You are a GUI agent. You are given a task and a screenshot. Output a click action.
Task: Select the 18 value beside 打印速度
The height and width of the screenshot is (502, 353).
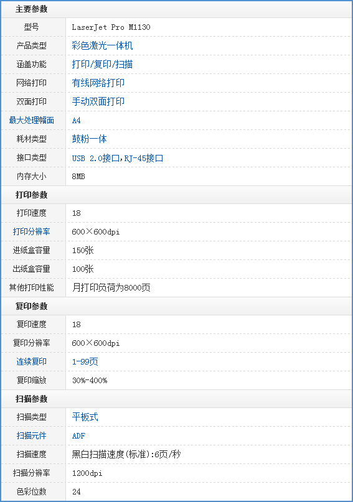[x=76, y=213]
